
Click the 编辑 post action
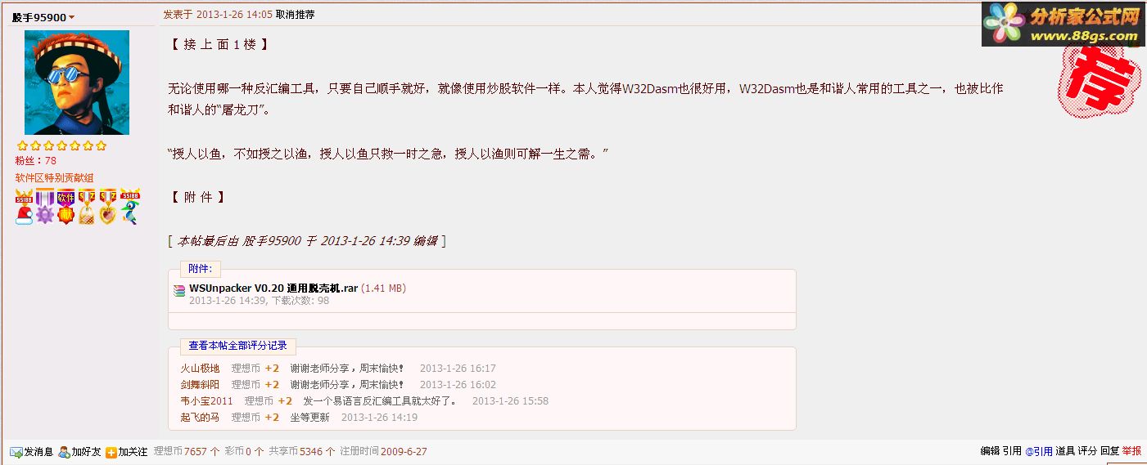point(990,450)
